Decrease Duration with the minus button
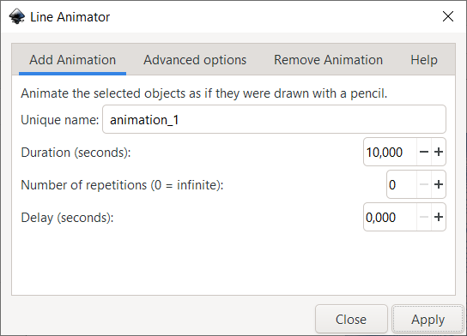The height and width of the screenshot is (336, 467). point(424,152)
